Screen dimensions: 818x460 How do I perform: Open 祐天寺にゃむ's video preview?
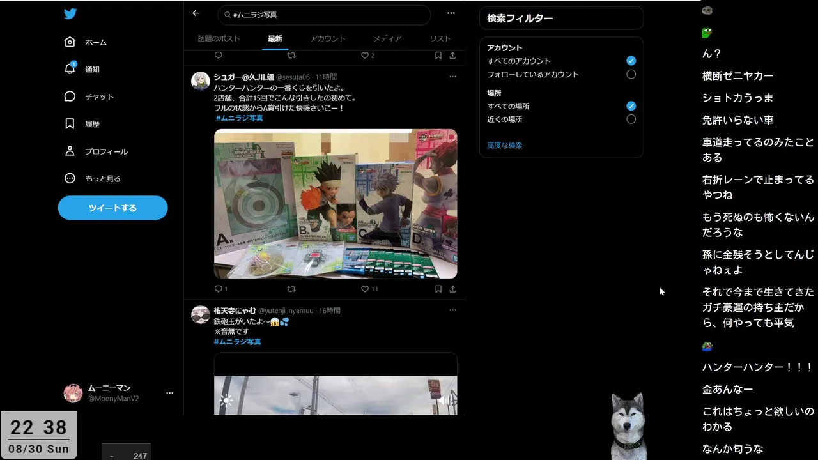[x=336, y=383]
